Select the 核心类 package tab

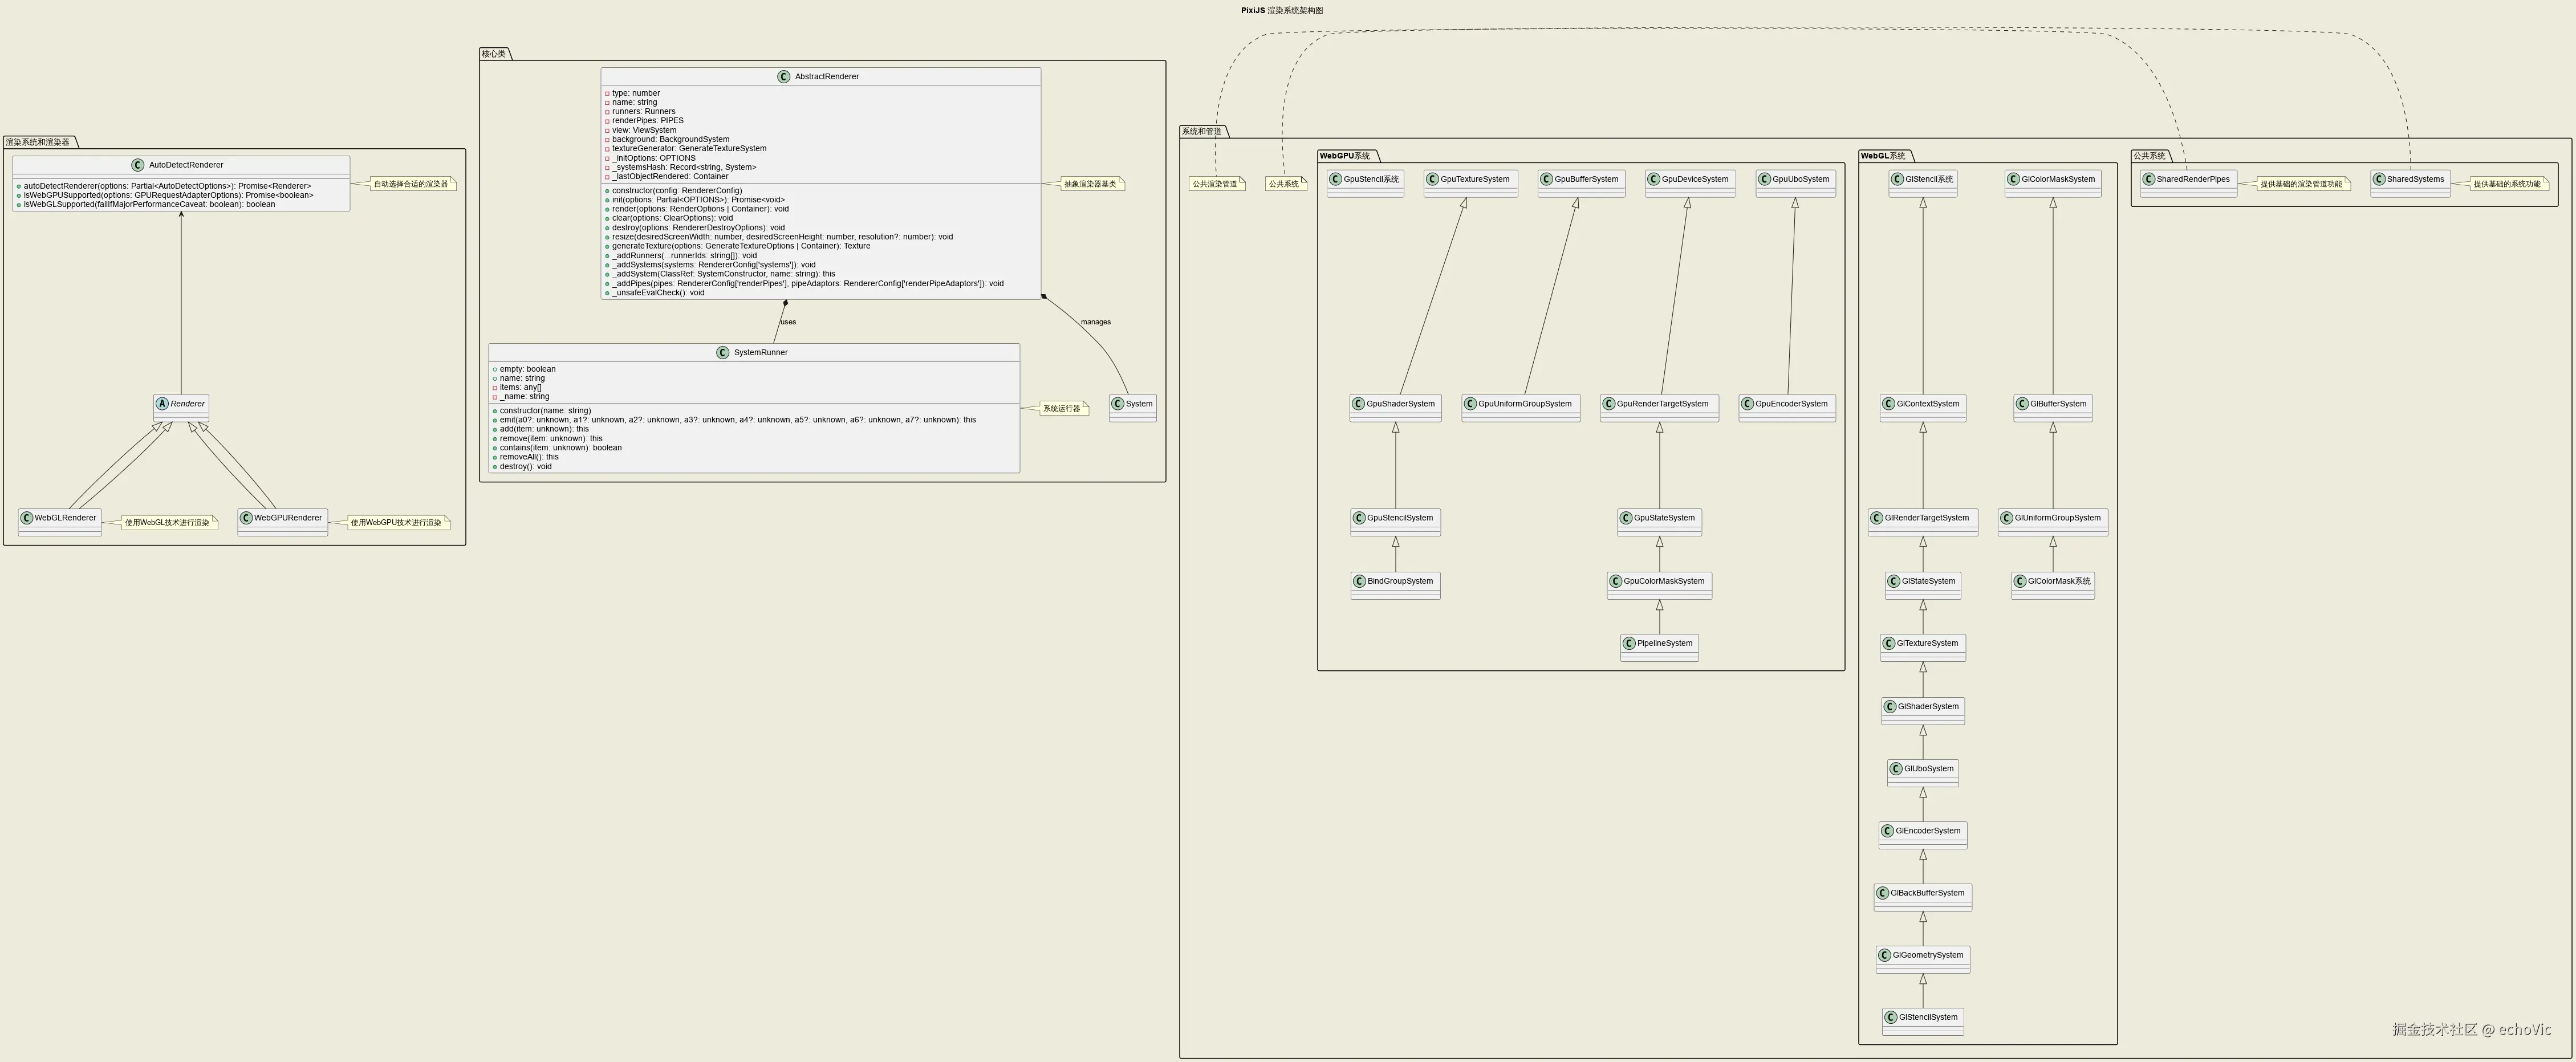494,54
